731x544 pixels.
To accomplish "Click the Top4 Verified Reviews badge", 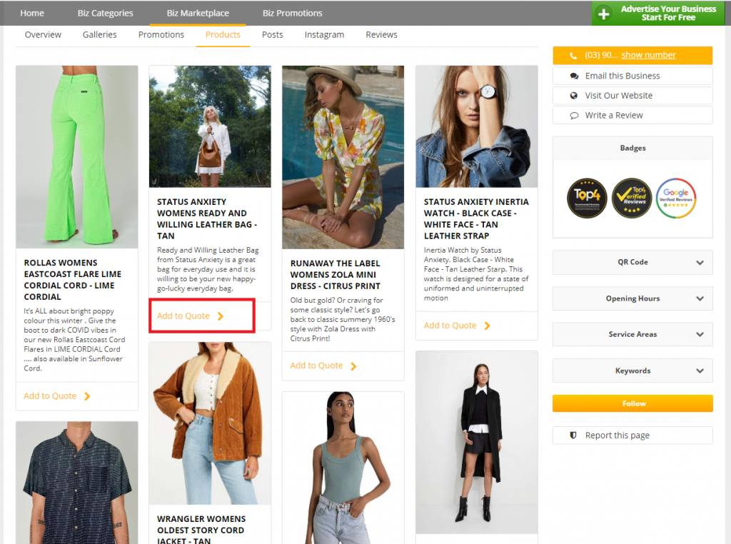I will pos(631,198).
